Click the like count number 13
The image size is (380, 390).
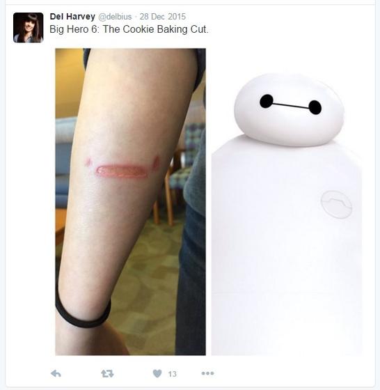[x=172, y=374]
